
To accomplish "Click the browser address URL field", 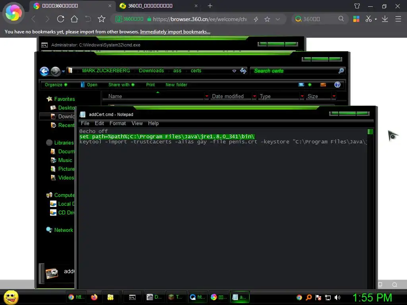I will tap(200, 19).
